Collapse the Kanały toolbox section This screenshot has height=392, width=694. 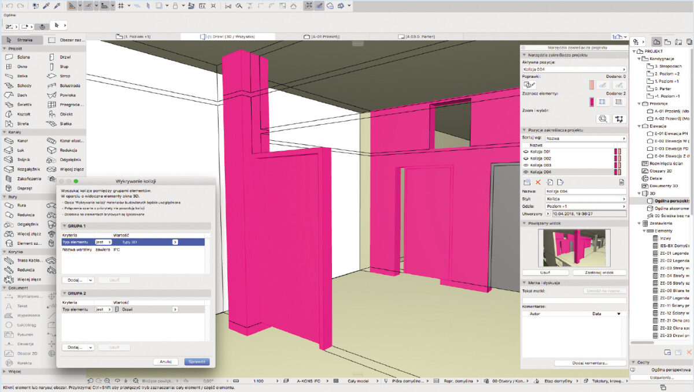pyautogui.click(x=3, y=132)
